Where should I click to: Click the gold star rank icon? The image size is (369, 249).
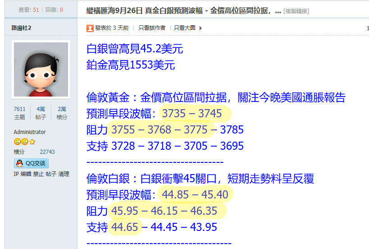point(32,142)
